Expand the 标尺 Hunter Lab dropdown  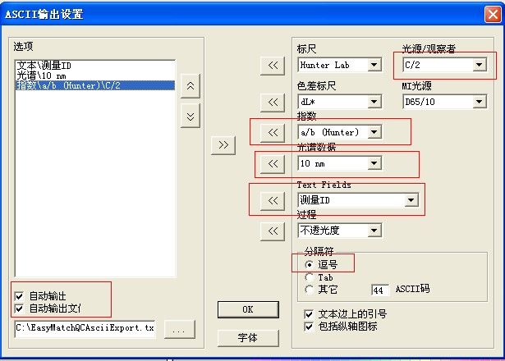[374, 65]
